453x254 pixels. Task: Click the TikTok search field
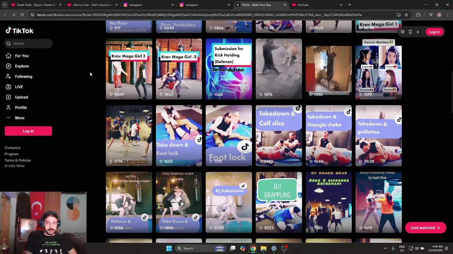(x=29, y=43)
